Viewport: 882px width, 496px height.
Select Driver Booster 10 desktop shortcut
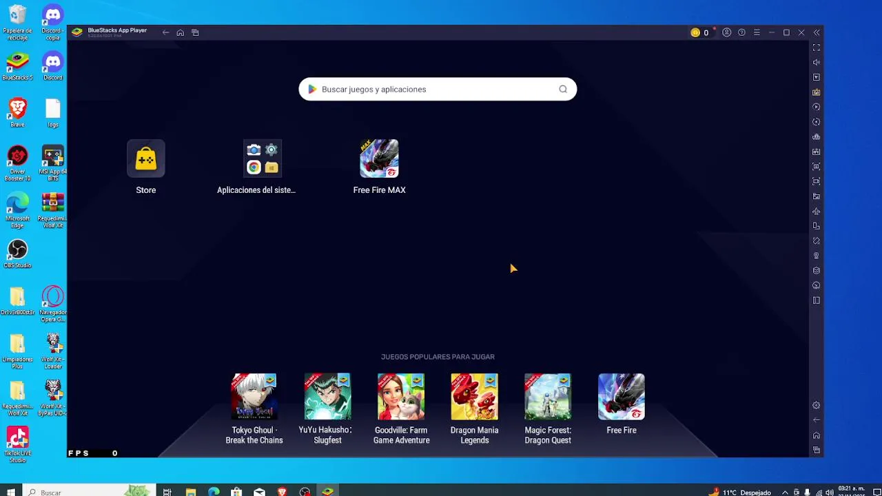(x=17, y=163)
